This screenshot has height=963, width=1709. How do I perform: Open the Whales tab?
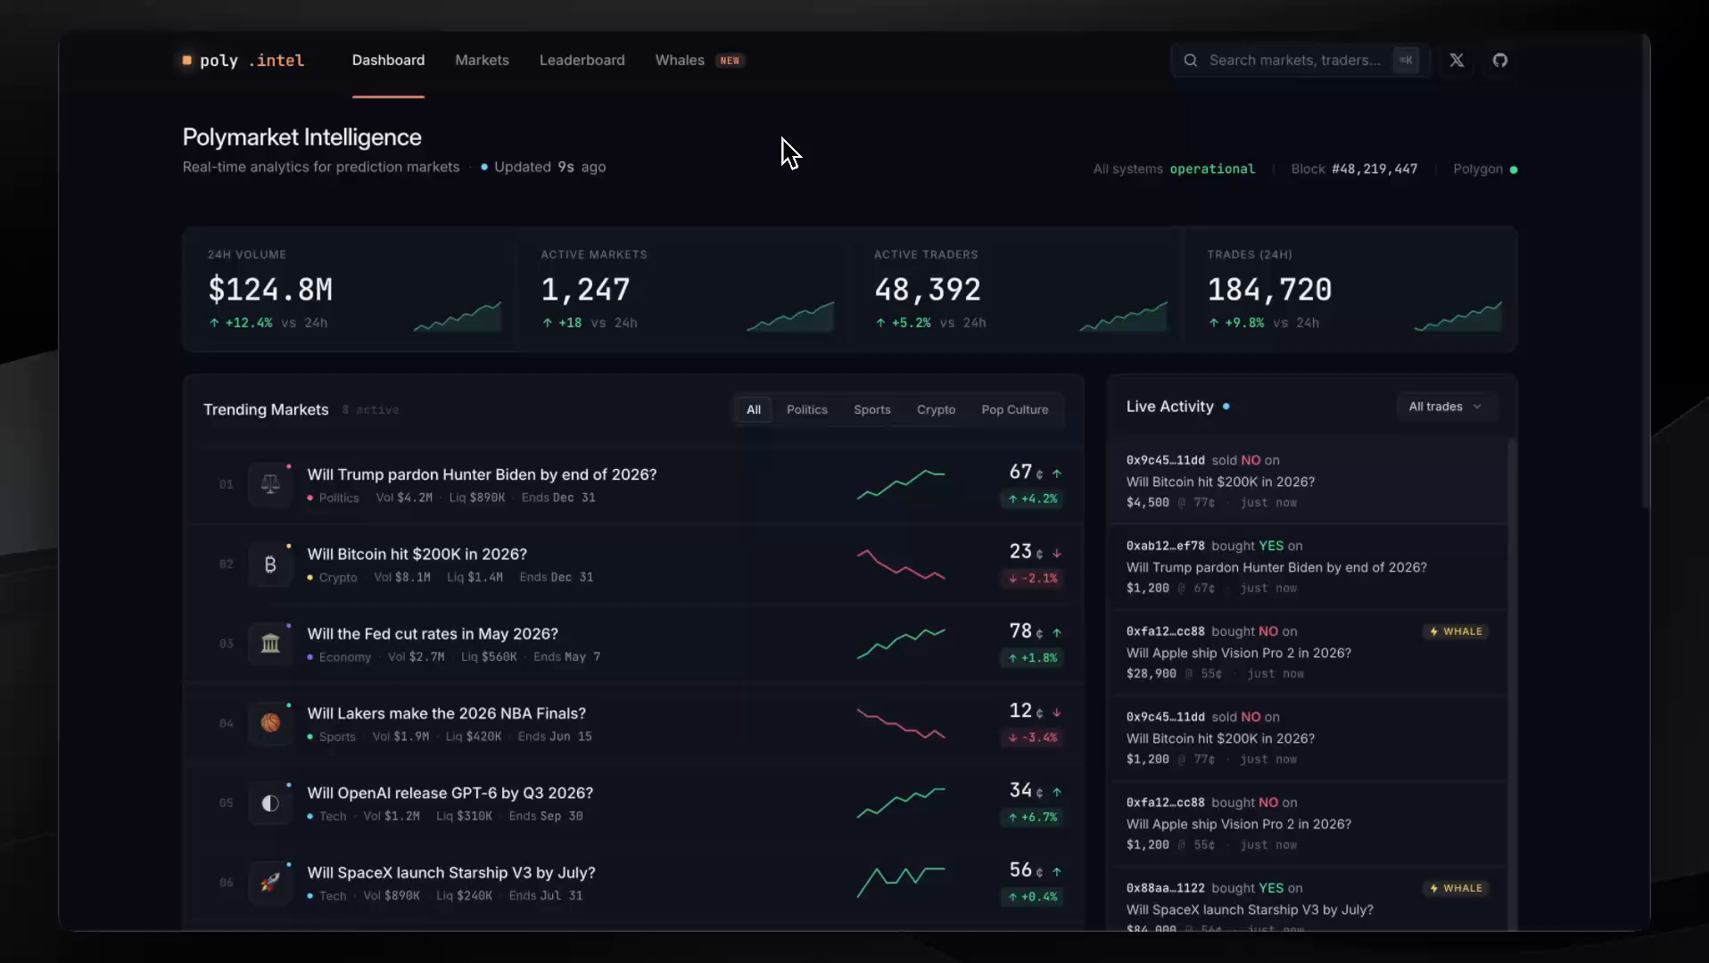[699, 60]
